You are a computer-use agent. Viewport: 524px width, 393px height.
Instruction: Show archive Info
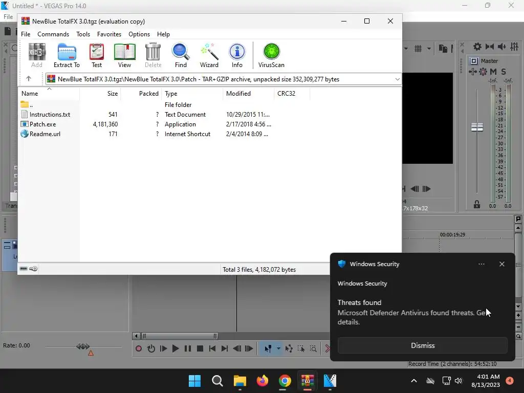coord(237,55)
